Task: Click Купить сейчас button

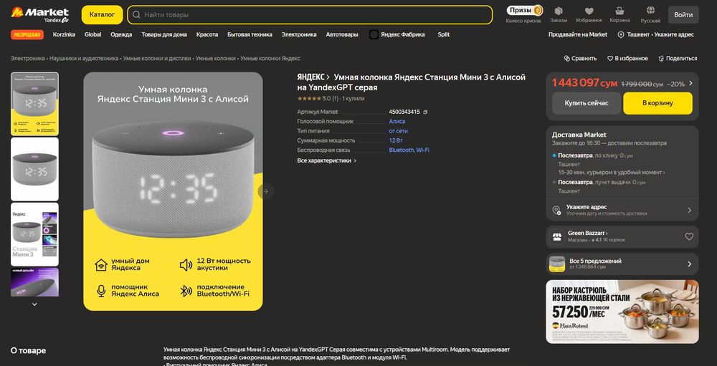Action: coord(587,103)
